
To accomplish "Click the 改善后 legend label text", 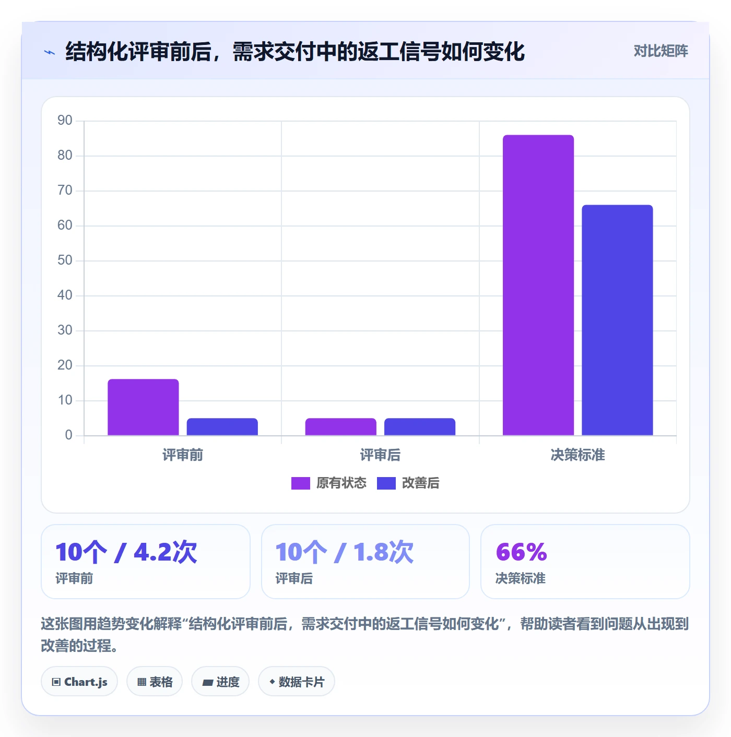I will 420,483.
